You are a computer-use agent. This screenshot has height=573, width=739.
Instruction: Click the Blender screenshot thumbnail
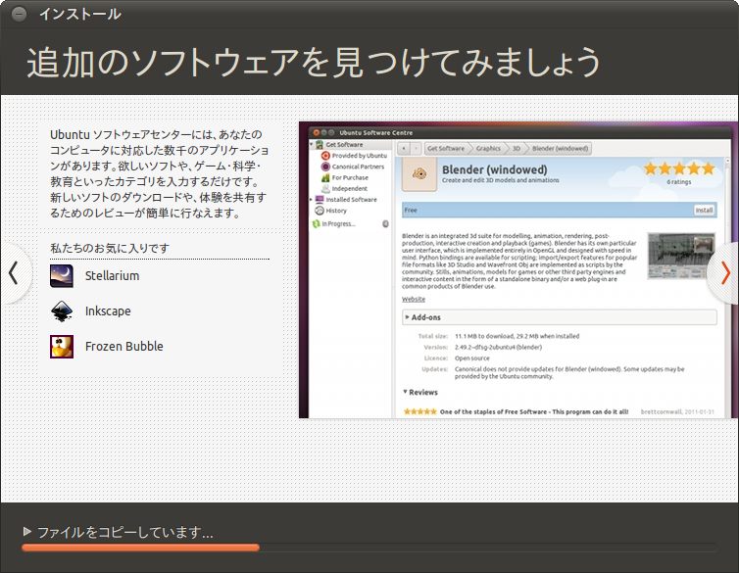tap(681, 256)
